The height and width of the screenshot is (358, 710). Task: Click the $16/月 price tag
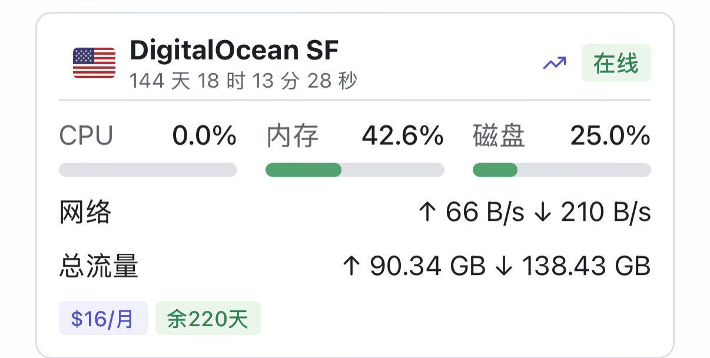tap(103, 319)
